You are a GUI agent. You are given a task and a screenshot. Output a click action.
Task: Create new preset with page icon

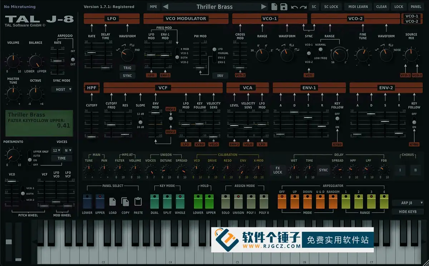(x=275, y=6)
